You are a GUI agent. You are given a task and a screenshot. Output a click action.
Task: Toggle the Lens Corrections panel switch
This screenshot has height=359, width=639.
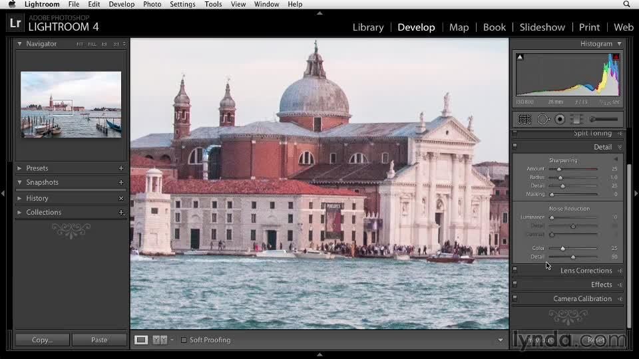[515, 271]
